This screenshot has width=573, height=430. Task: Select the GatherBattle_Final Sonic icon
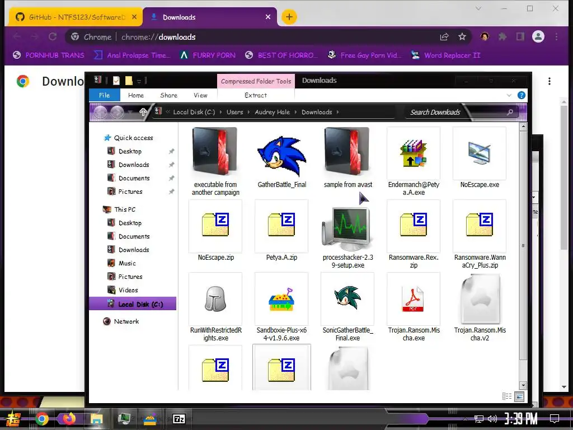pos(281,157)
